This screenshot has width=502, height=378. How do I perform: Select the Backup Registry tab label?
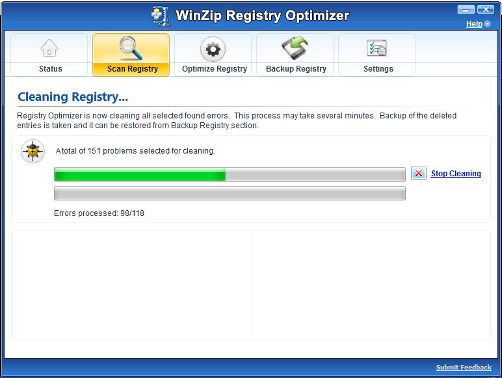pyautogui.click(x=296, y=69)
